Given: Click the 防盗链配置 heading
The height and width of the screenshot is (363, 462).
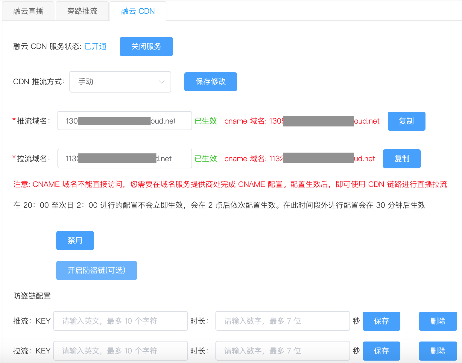Looking at the screenshot, I should 32,296.
